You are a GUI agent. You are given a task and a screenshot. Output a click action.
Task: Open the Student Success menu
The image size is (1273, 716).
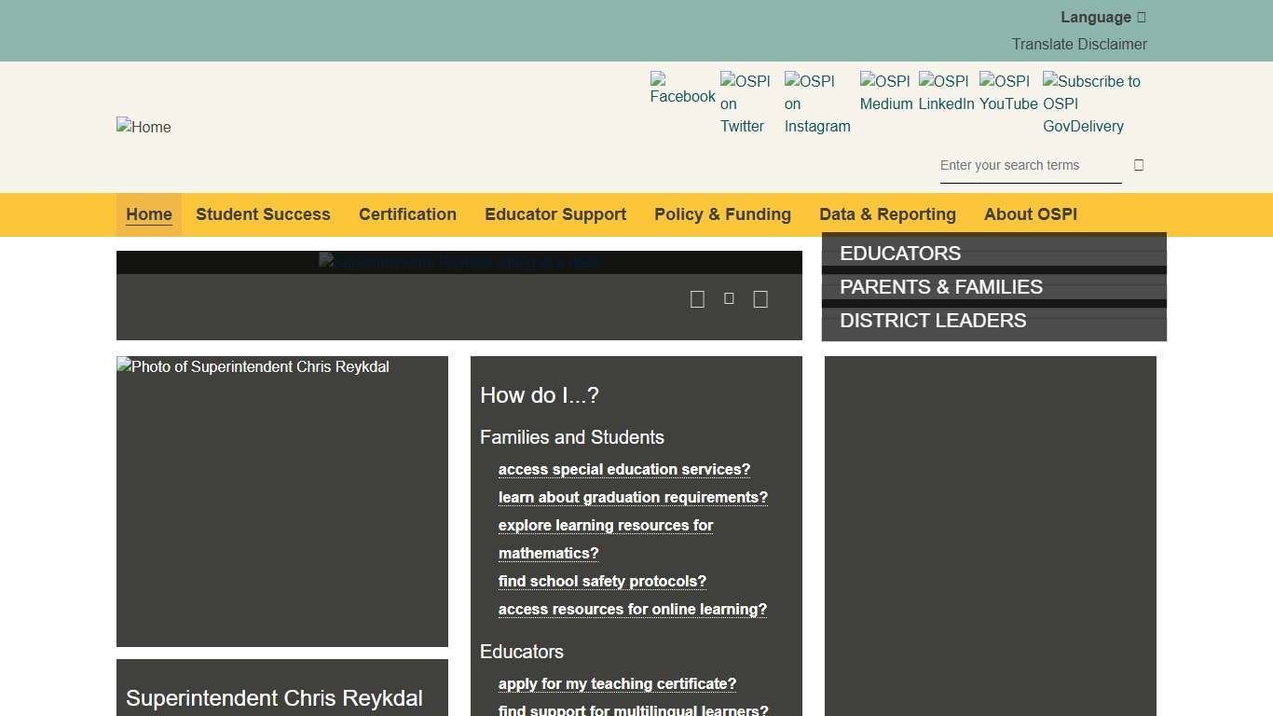[x=263, y=214]
